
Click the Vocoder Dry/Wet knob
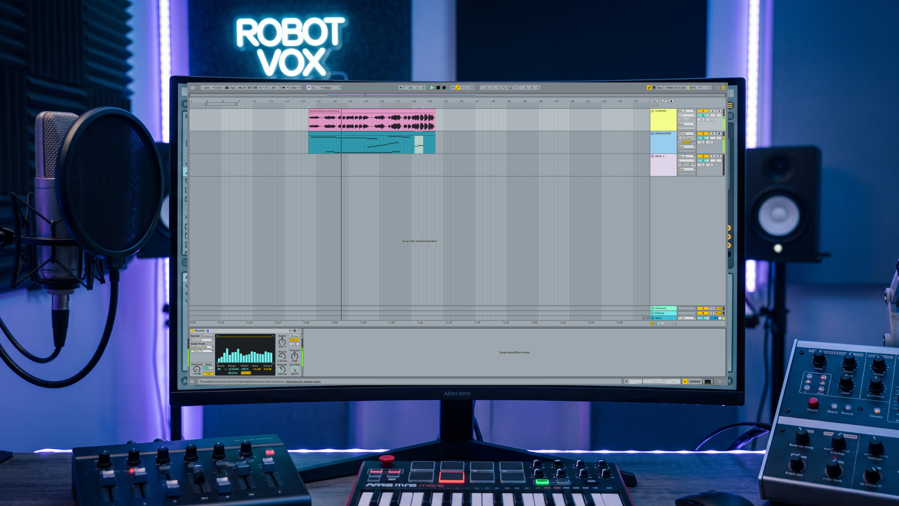295,370
